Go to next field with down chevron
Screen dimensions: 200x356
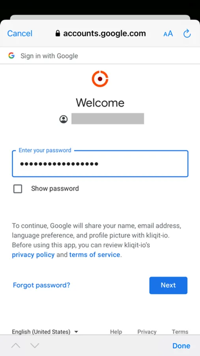tap(35, 346)
